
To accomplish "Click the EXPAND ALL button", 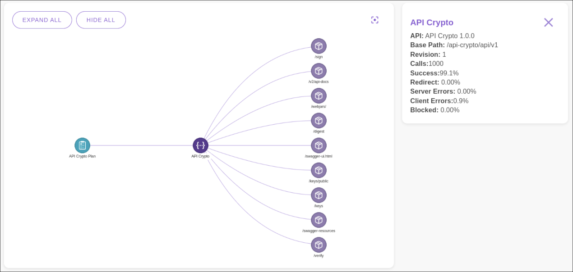I will tap(42, 20).
